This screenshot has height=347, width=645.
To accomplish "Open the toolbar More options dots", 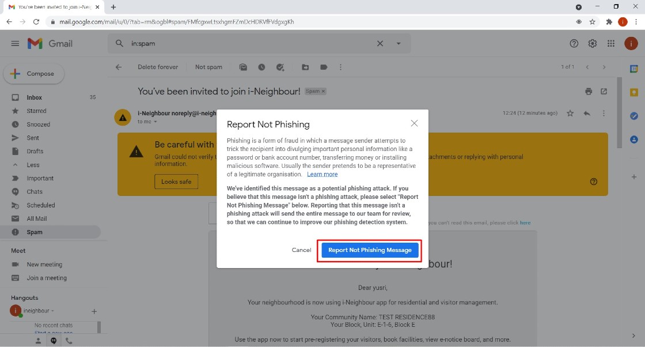I will (x=340, y=67).
